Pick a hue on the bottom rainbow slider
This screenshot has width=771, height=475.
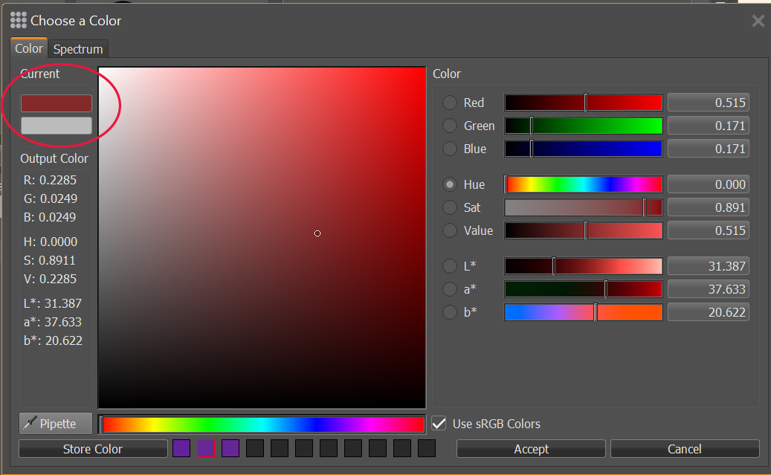coord(261,424)
